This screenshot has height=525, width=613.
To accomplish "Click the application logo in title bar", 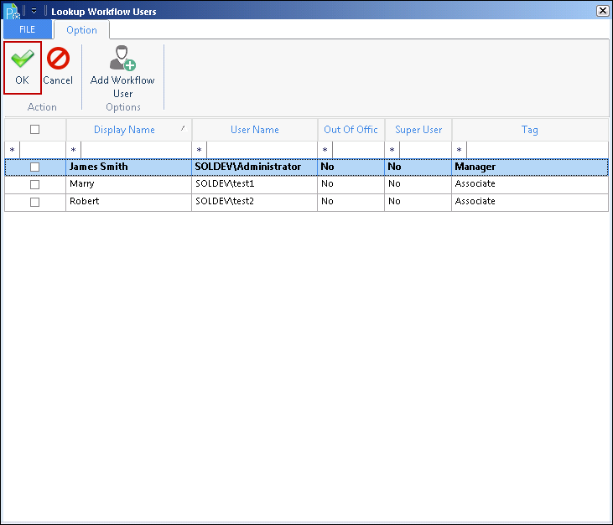I will coord(11,11).
